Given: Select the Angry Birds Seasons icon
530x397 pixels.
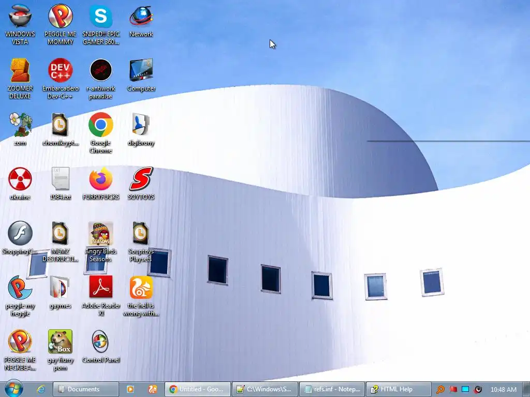Looking at the screenshot, I should 101,241.
